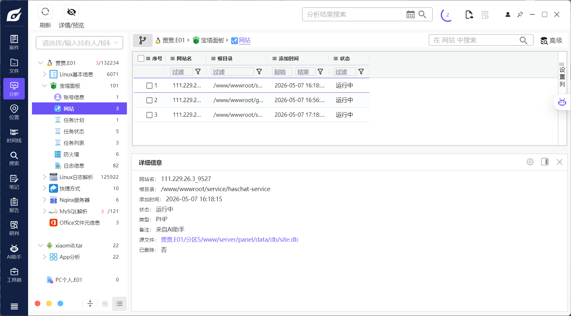This screenshot has height=316, width=571.
Task: Collapse the xiaomi8.tar node
Action: click(40, 245)
